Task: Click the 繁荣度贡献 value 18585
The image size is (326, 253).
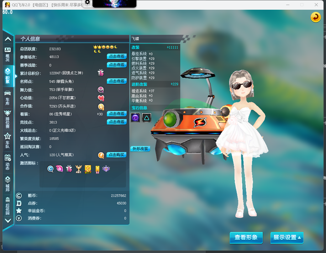Action: 54,139
